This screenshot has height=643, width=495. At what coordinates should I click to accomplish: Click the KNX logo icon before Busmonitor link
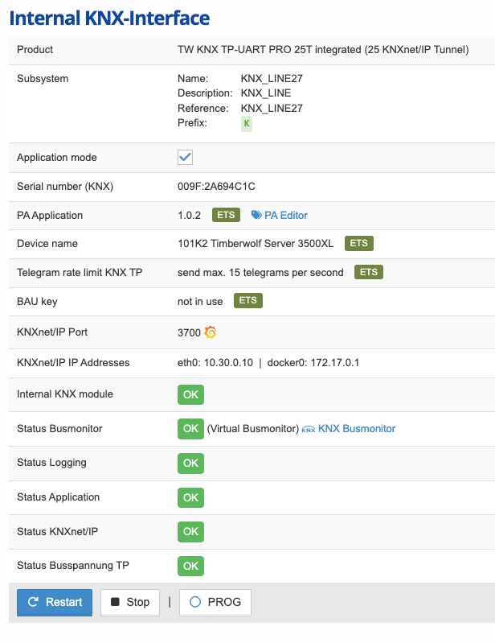tap(309, 430)
